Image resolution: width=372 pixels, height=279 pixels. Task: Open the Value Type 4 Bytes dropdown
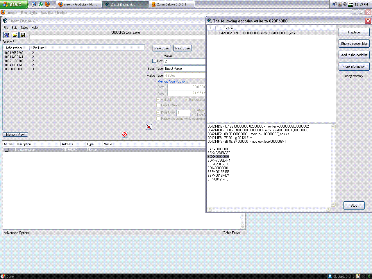point(185,76)
